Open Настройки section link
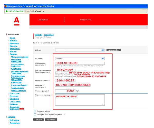The height and width of the screenshot is (128, 154). pyautogui.click(x=12, y=117)
